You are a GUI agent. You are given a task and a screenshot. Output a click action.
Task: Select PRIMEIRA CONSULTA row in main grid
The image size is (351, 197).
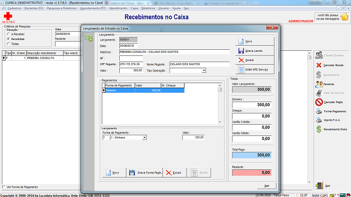tap(42, 58)
